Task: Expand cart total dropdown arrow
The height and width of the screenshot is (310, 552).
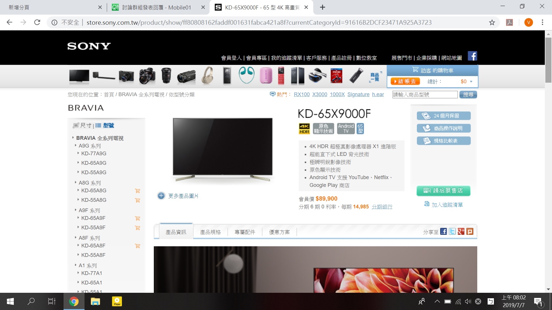Action: coord(471,82)
